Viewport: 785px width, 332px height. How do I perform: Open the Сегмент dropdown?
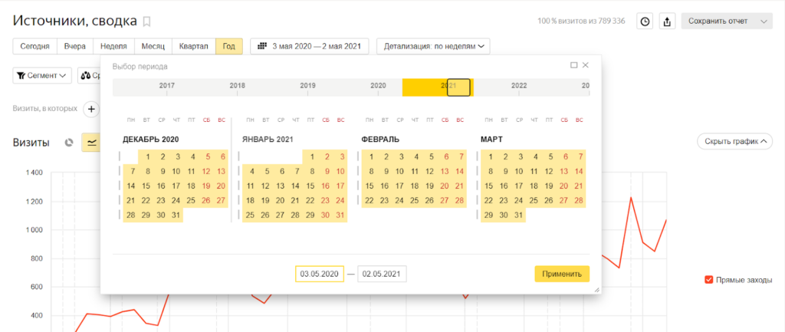42,75
